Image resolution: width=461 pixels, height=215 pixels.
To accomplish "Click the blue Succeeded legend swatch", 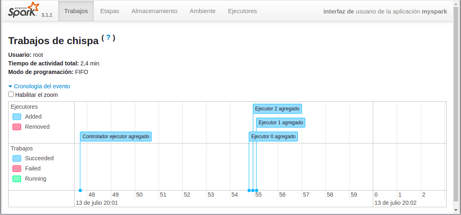I will (x=17, y=158).
